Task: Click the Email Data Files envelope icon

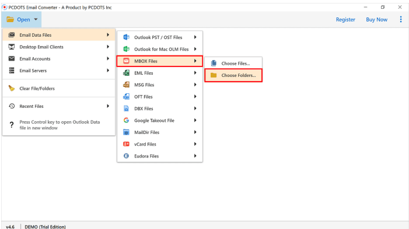Action: [12, 35]
